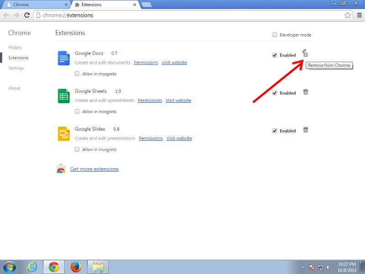Visit website for Google Slides
This screenshot has width=365, height=274.
[179, 138]
